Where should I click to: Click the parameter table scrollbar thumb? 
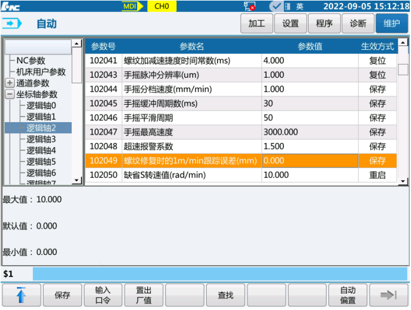click(403, 69)
